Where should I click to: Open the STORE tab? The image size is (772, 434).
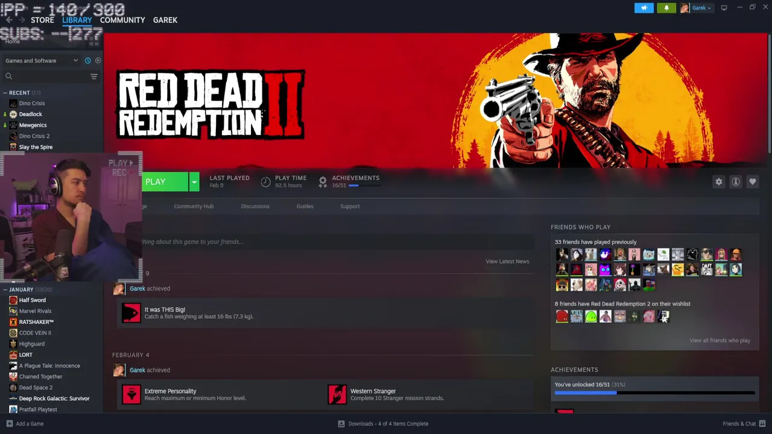click(42, 20)
